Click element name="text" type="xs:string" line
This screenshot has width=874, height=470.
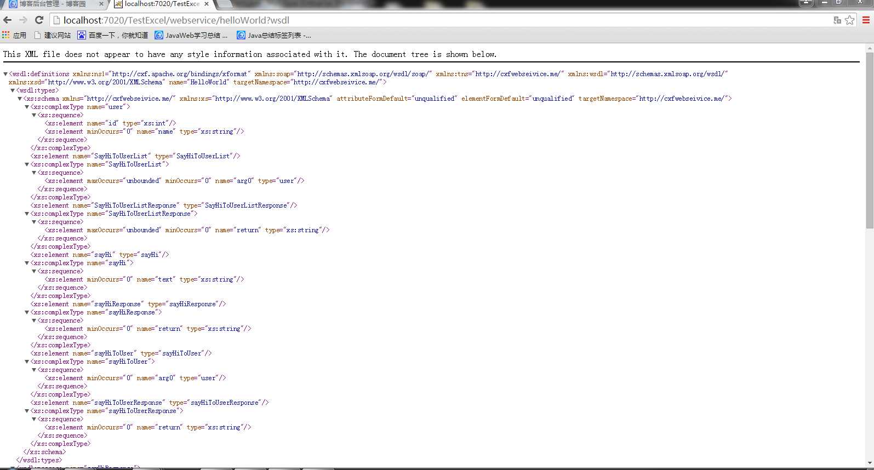point(144,279)
